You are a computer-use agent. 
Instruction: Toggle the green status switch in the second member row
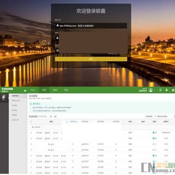(x=154, y=138)
